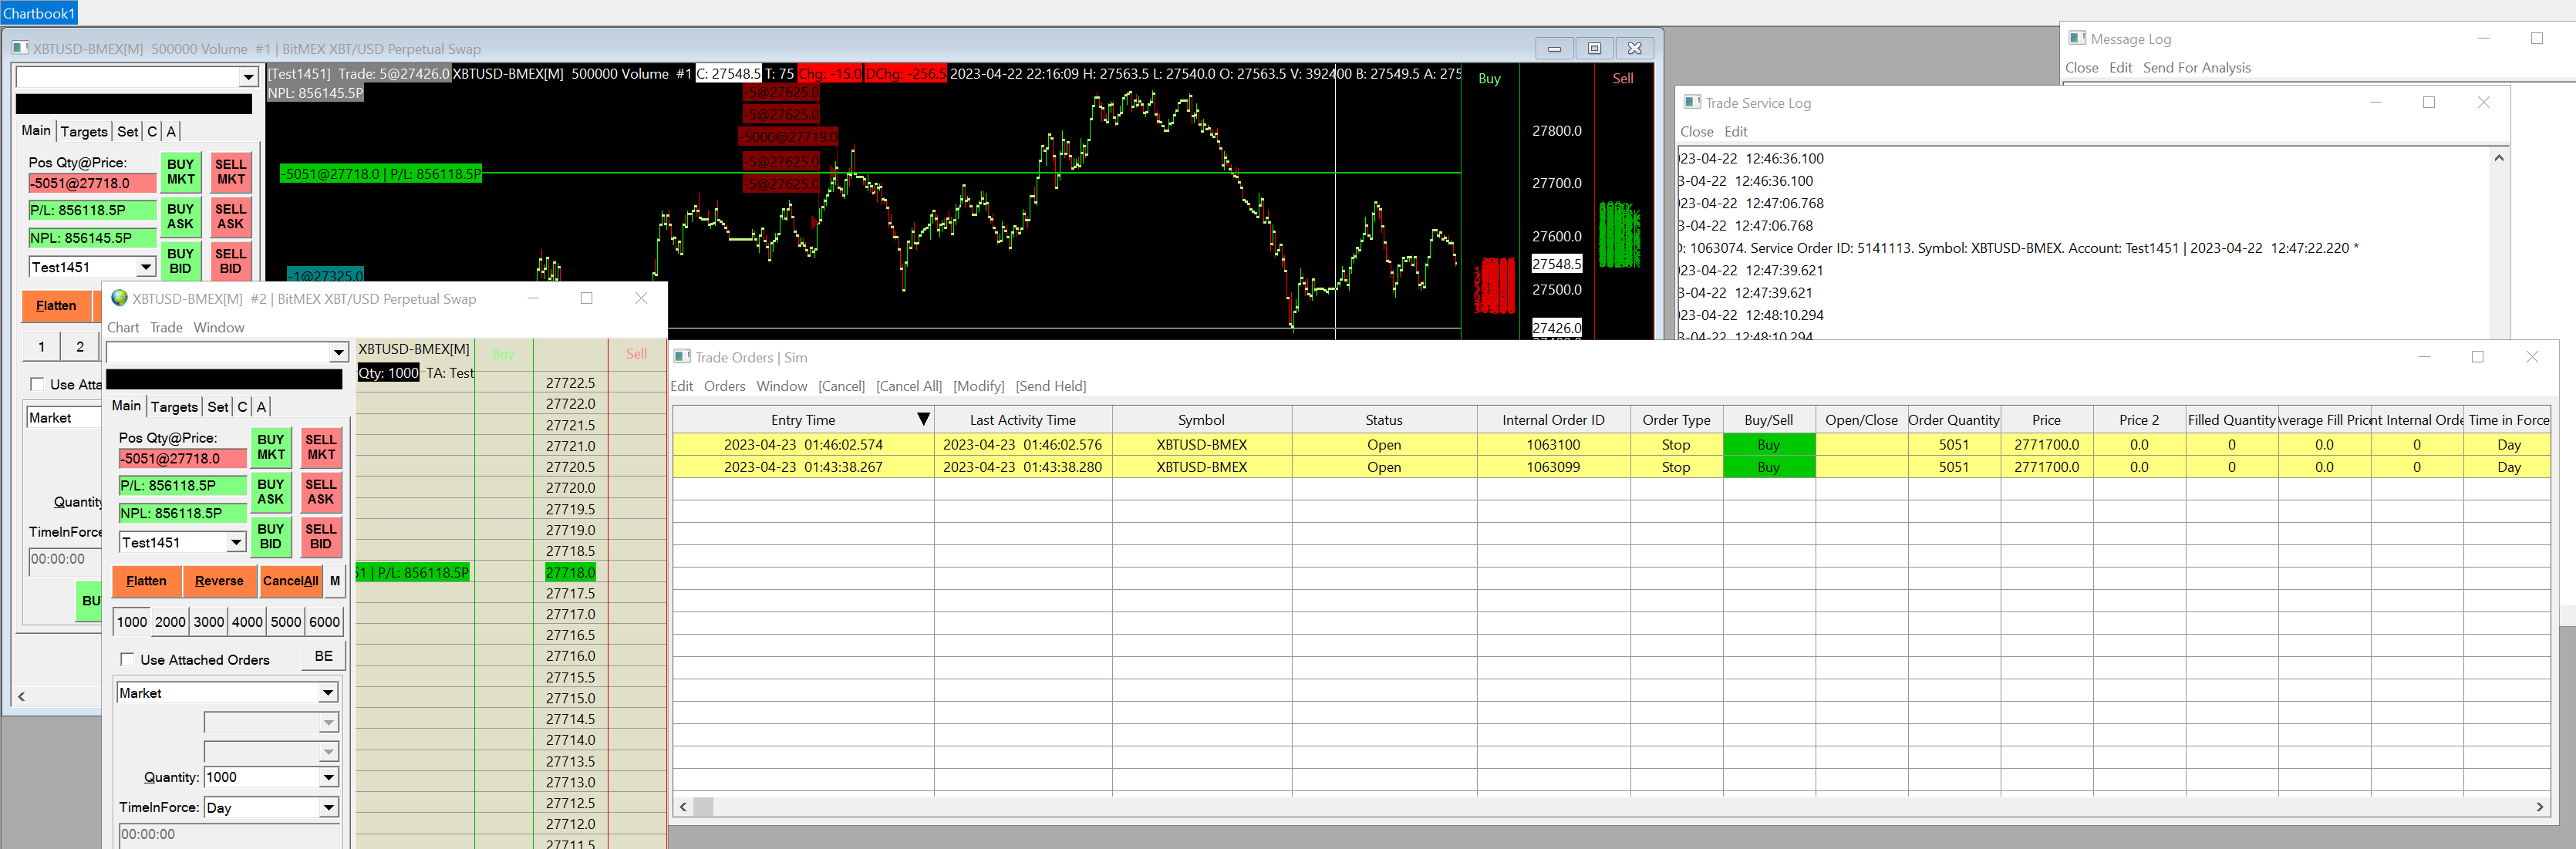Click BUY MKT in the #2 trade window
2576x849 pixels.
click(x=270, y=447)
